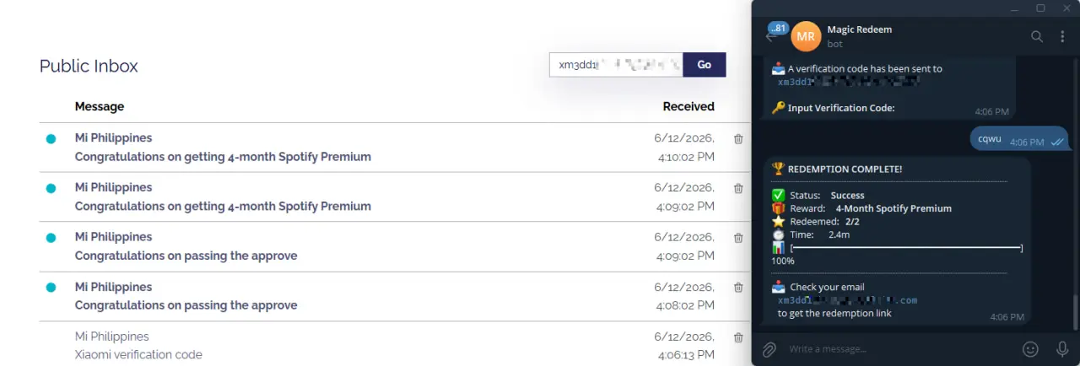Viewport: 1080px width, 366px height.
Task: Click the chat scrollbar thumb
Action: click(x=1075, y=313)
